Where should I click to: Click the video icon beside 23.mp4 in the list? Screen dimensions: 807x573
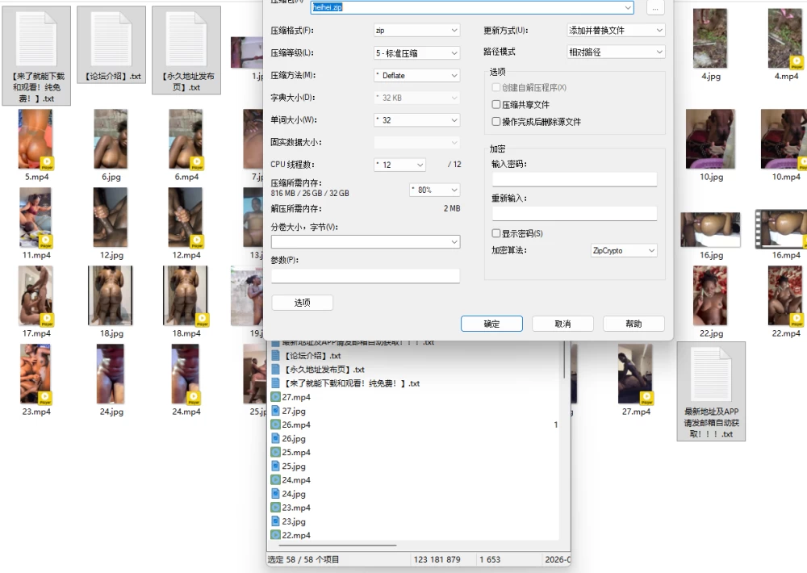click(x=275, y=508)
